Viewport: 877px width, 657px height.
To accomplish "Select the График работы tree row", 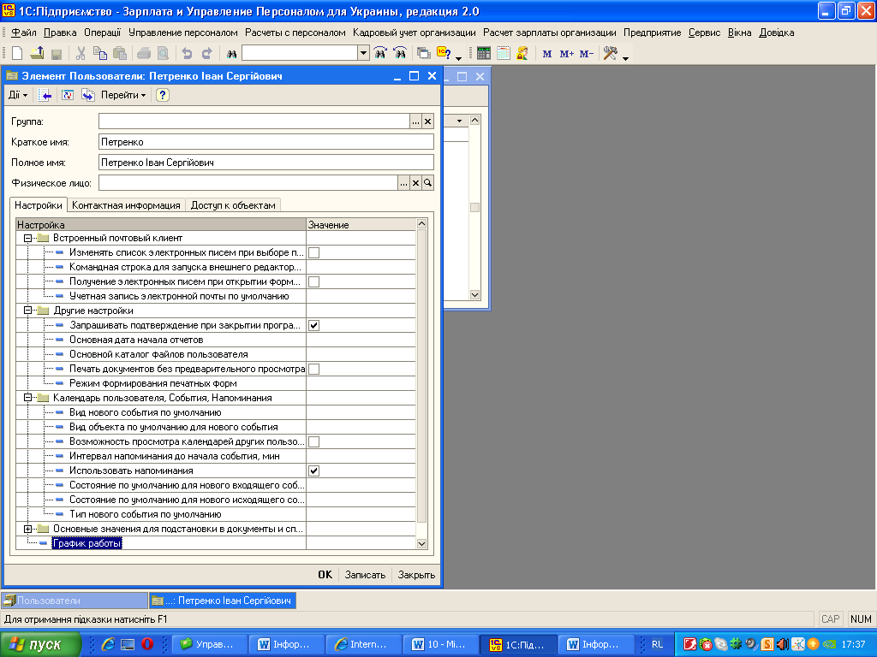I will click(x=87, y=543).
